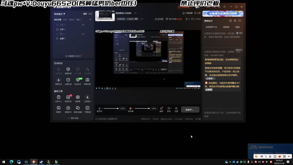The width and height of the screenshot is (293, 165).
Task: Click the 开播提醒 bell reminder
Action: (188, 13)
